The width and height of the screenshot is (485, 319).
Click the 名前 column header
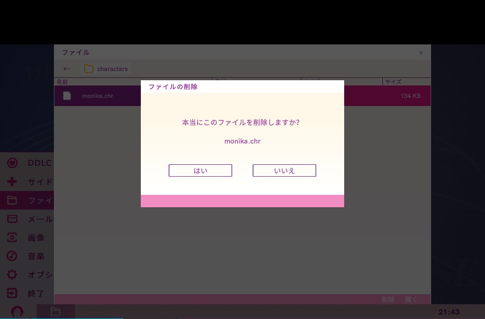62,82
